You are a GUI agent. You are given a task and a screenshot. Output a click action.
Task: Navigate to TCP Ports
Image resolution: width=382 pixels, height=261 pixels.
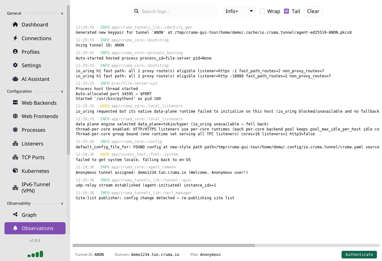pyautogui.click(x=35, y=157)
